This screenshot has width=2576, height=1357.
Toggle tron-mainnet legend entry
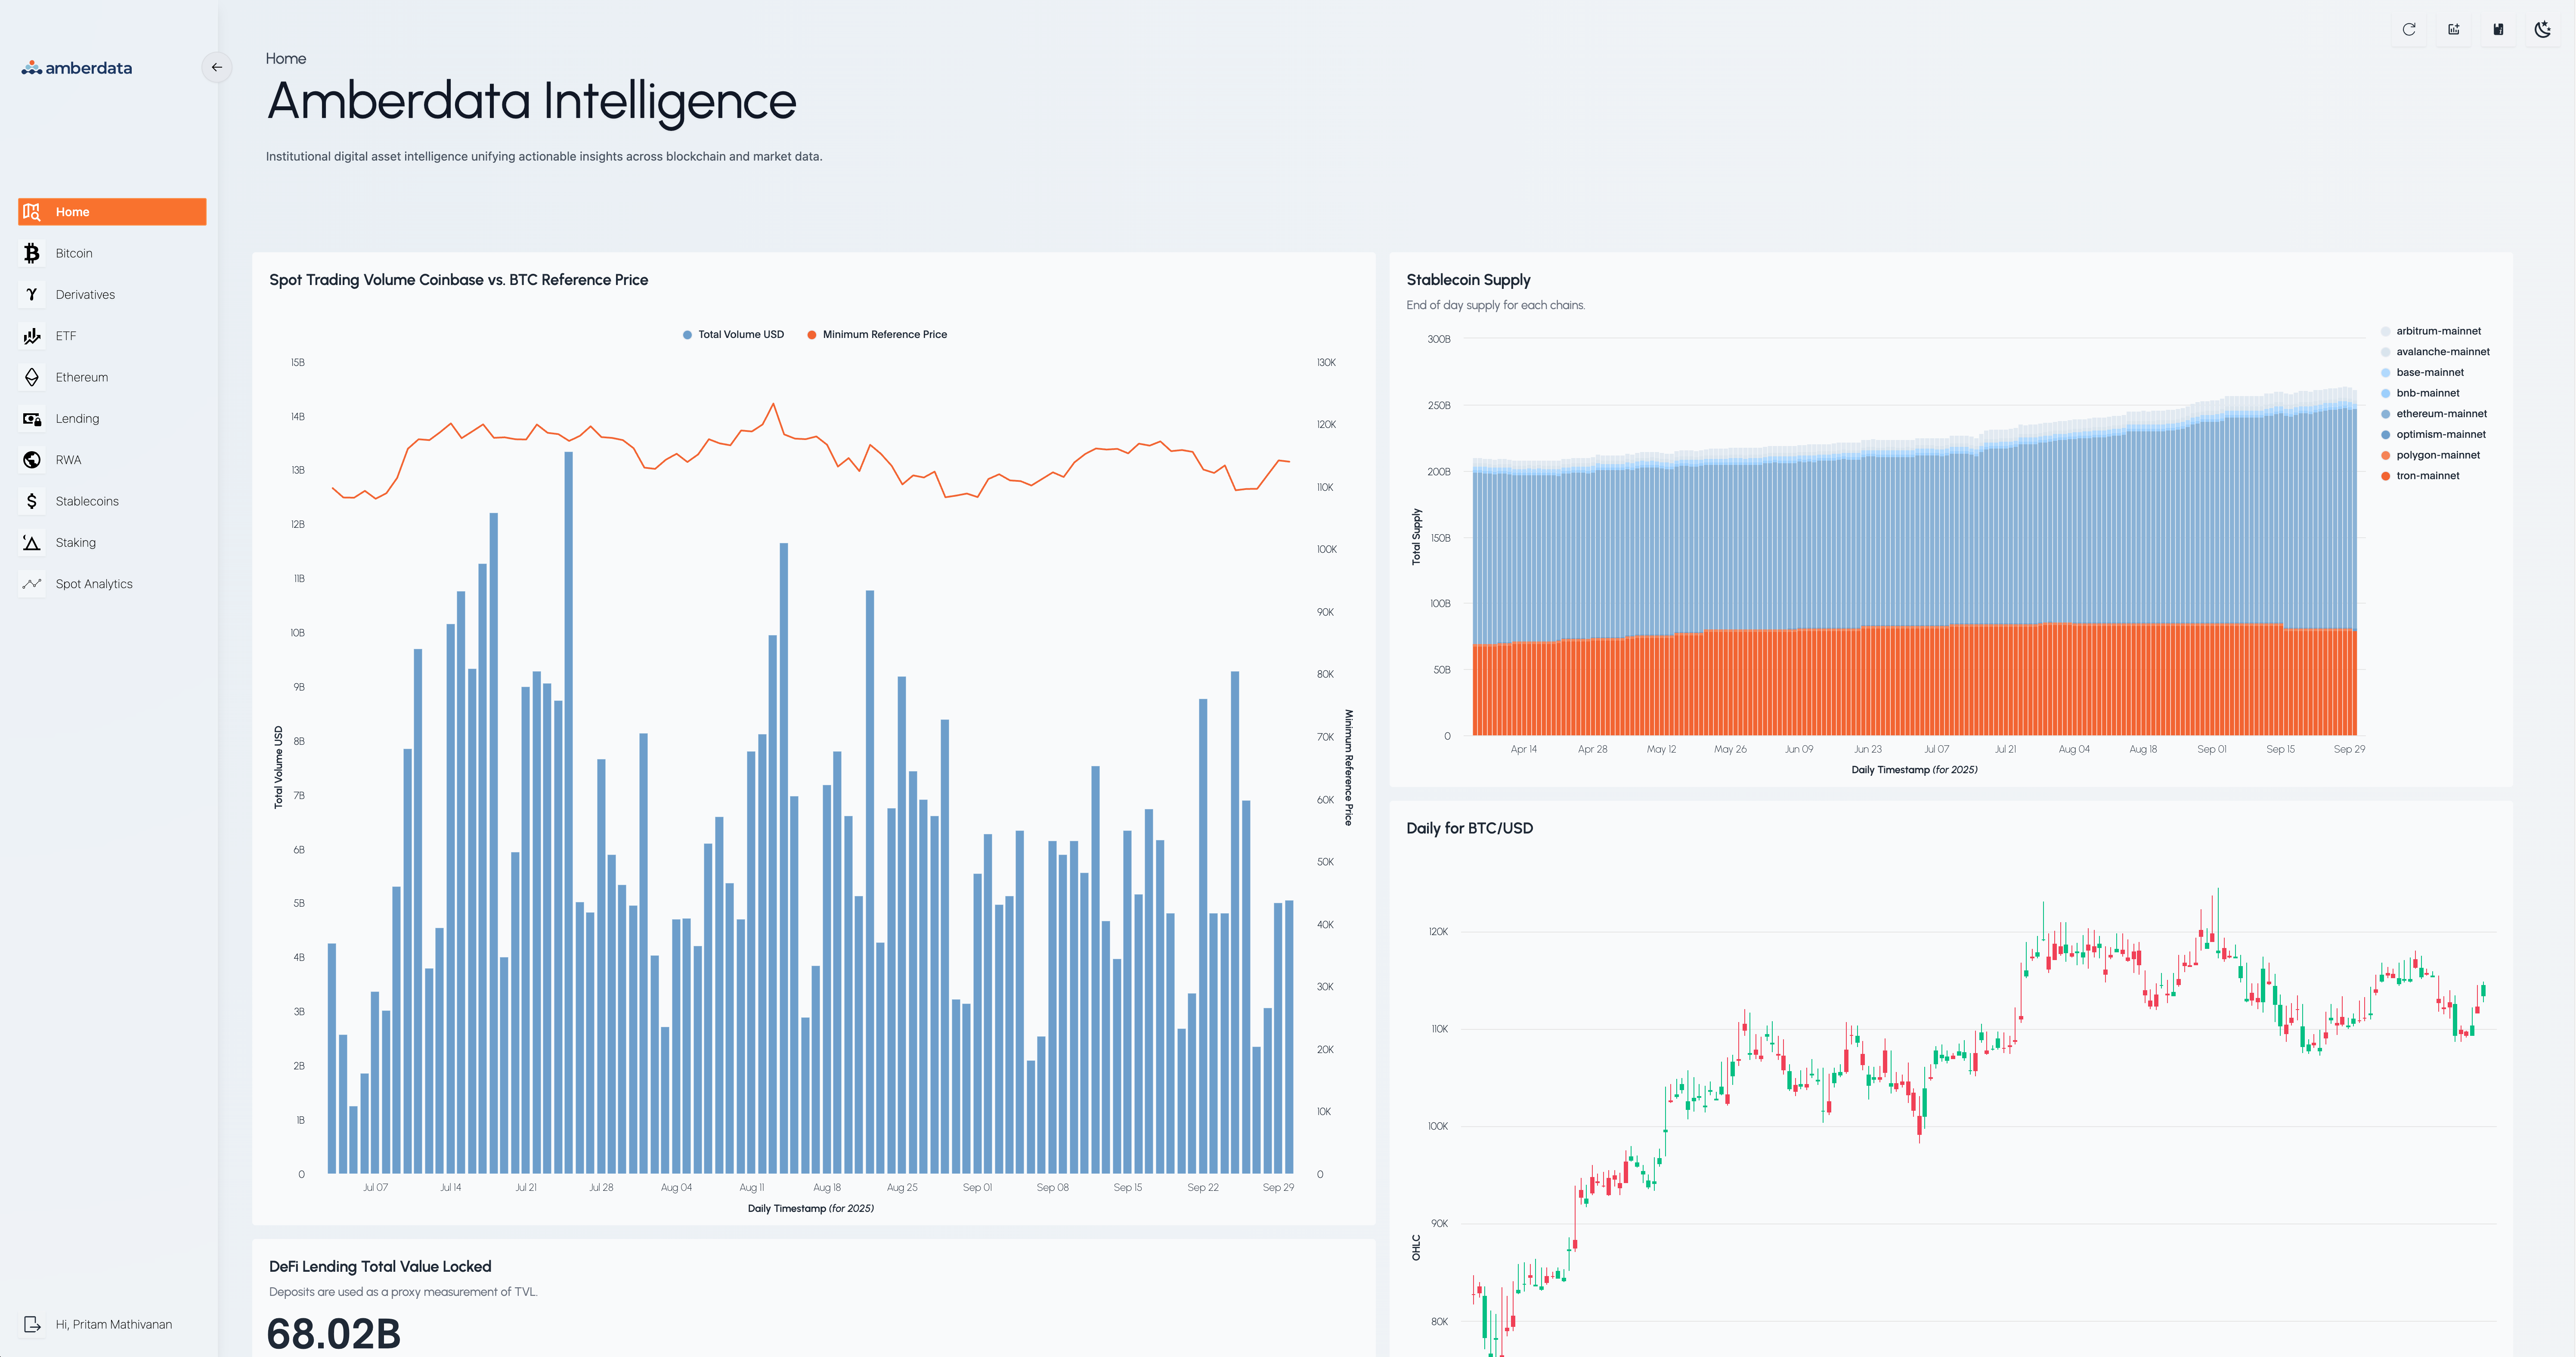(x=2427, y=476)
